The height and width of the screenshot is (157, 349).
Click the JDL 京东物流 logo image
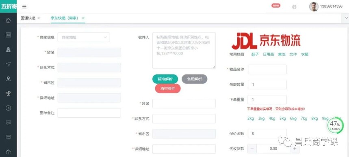[x=266, y=41]
